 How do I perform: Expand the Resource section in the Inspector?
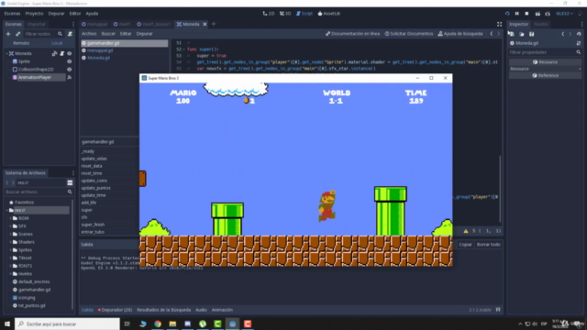(545, 69)
